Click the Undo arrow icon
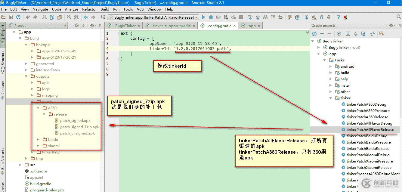Image resolution: width=402 pixels, height=192 pixels. [28, 17]
